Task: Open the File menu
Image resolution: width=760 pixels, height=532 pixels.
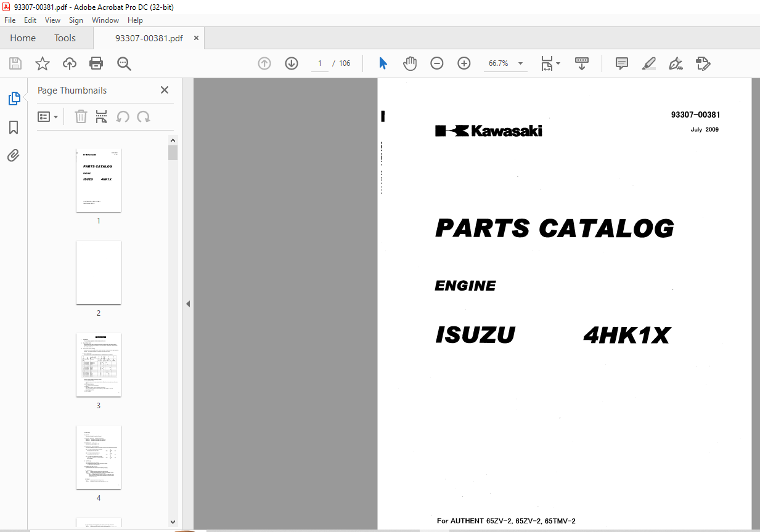Action: click(x=10, y=20)
